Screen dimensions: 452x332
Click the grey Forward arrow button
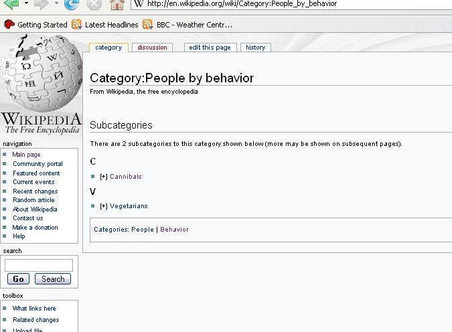(42, 4)
